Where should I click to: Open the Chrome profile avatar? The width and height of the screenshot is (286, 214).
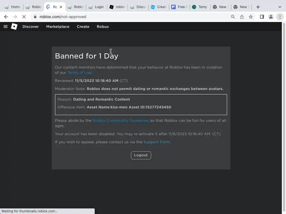271,17
